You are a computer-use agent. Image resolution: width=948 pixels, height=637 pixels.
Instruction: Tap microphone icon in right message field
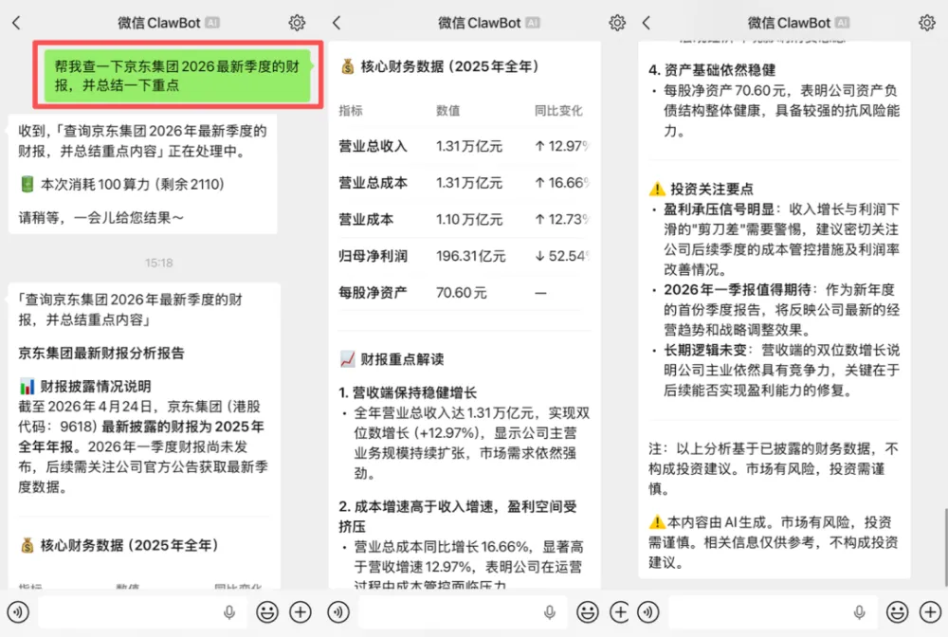(x=859, y=612)
